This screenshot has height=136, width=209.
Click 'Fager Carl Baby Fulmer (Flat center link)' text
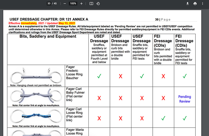coord(75,94)
